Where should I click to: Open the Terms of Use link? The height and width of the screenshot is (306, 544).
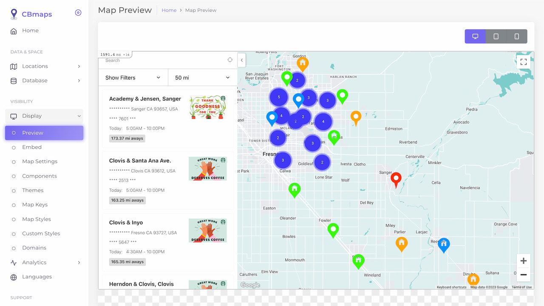click(x=521, y=287)
